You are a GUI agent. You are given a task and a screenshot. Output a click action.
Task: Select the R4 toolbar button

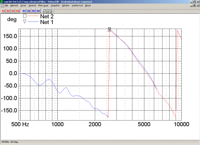[38, 11]
